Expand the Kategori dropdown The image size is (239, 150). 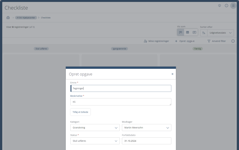[95, 128]
